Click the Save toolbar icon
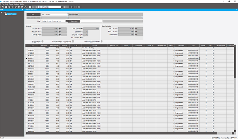Image resolution: width=238 pixels, height=139 pixels. tap(6, 7)
